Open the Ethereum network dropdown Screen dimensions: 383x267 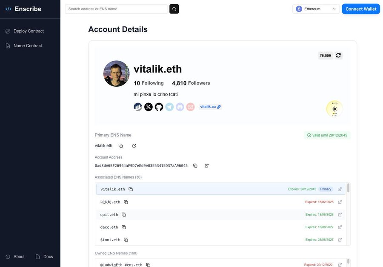tap(316, 8)
